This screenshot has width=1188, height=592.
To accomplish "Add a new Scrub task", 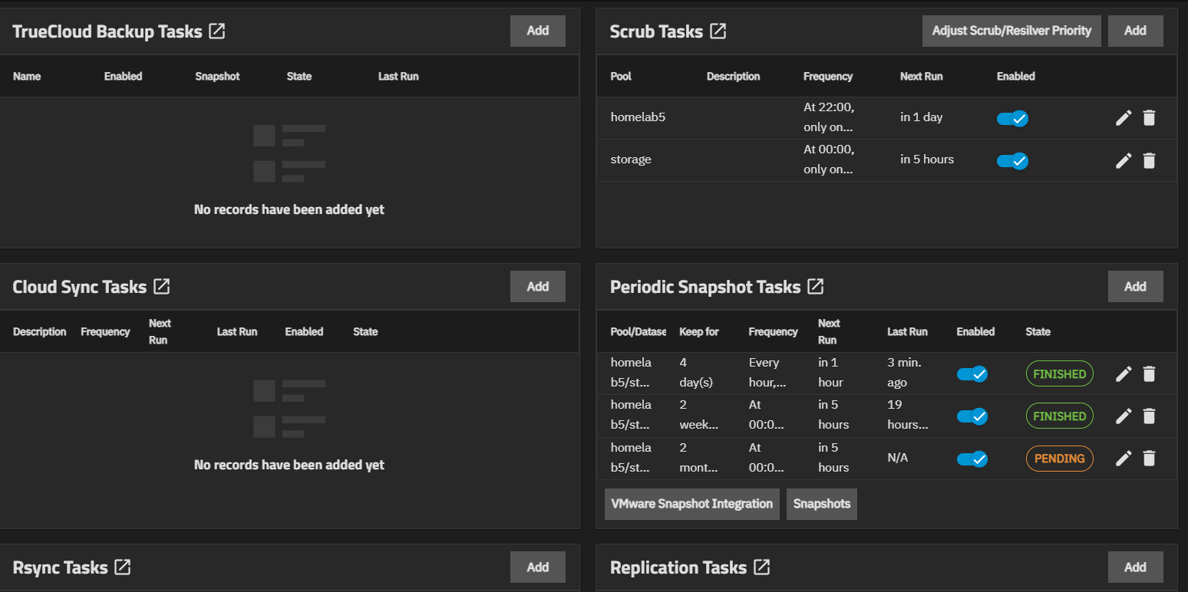I will click(x=1135, y=31).
